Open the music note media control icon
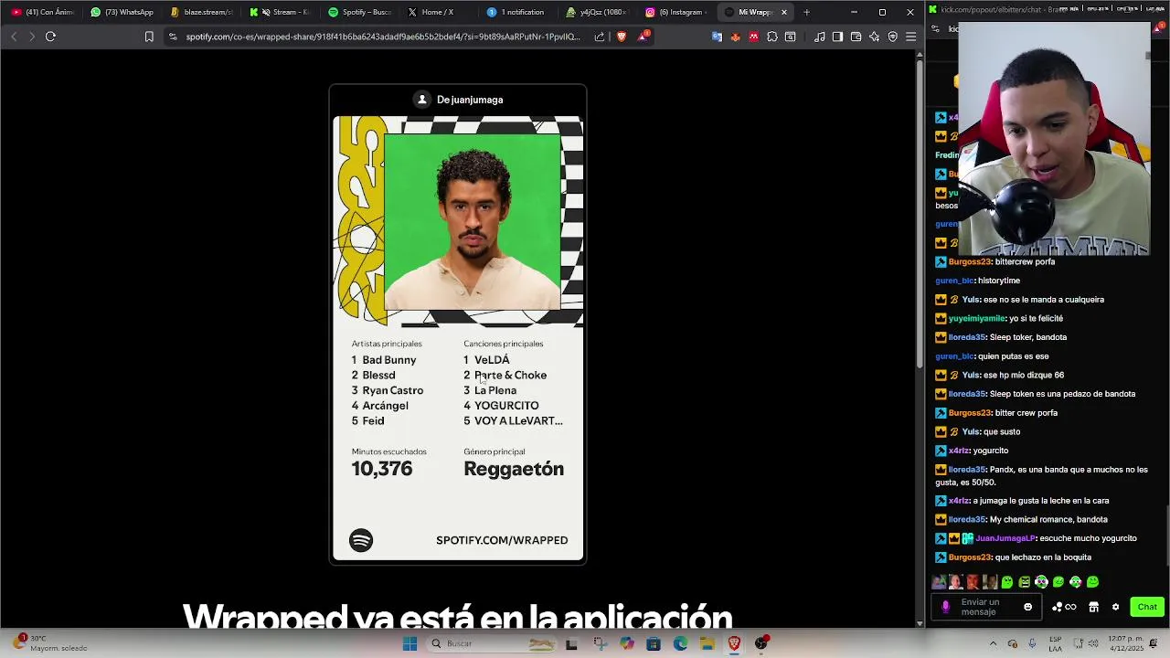Image resolution: width=1170 pixels, height=658 pixels. (820, 37)
